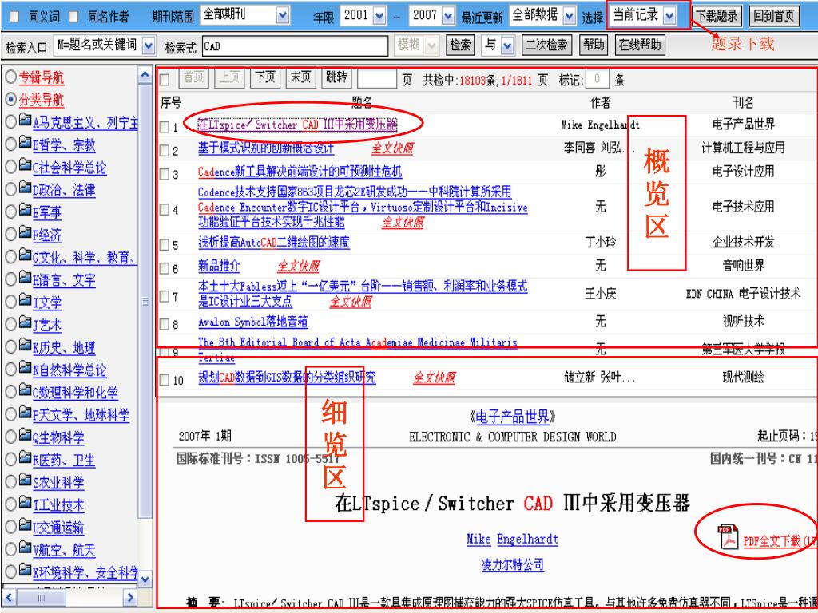Screen dimensions: 818x613
Task: Click folder icon beside R医药、卫生
Action: click(x=25, y=458)
